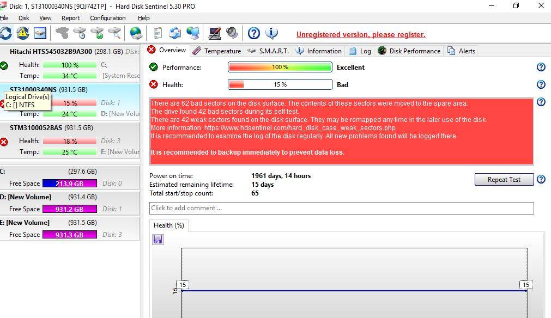Open the text report document icon
551x318 pixels.
click(158, 33)
